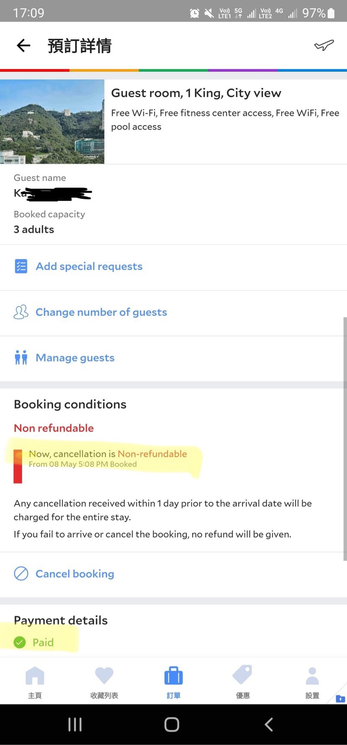The width and height of the screenshot is (347, 745).
Task: Tap the manage guests figures icon
Action: pos(21,358)
